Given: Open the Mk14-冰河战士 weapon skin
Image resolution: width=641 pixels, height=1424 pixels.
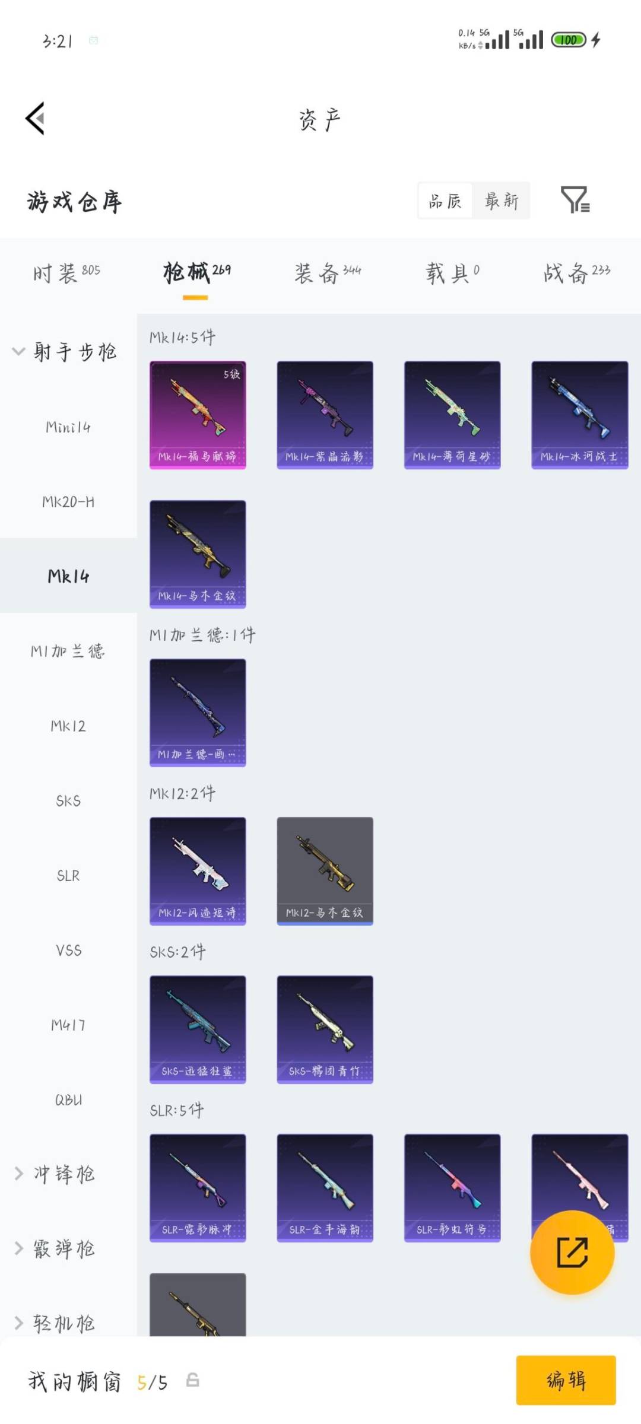Looking at the screenshot, I should [580, 415].
